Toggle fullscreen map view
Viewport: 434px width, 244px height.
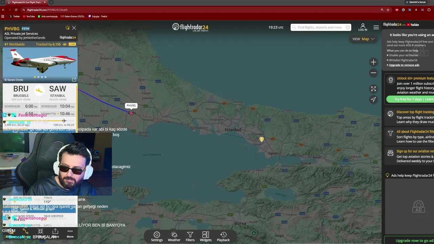pos(373,89)
